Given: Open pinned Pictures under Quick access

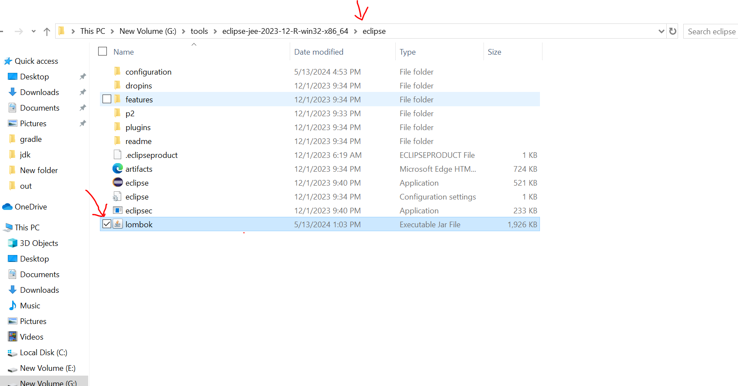Looking at the screenshot, I should click(33, 124).
